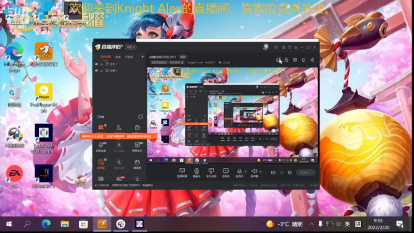Open the weather widget showing -3°C

coord(285,224)
